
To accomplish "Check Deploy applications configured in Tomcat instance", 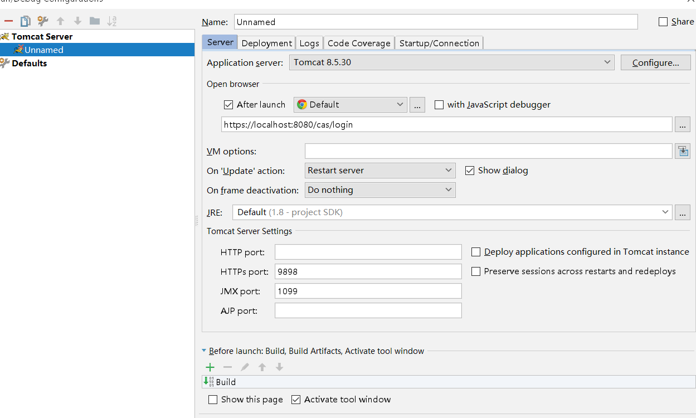I will [x=475, y=251].
